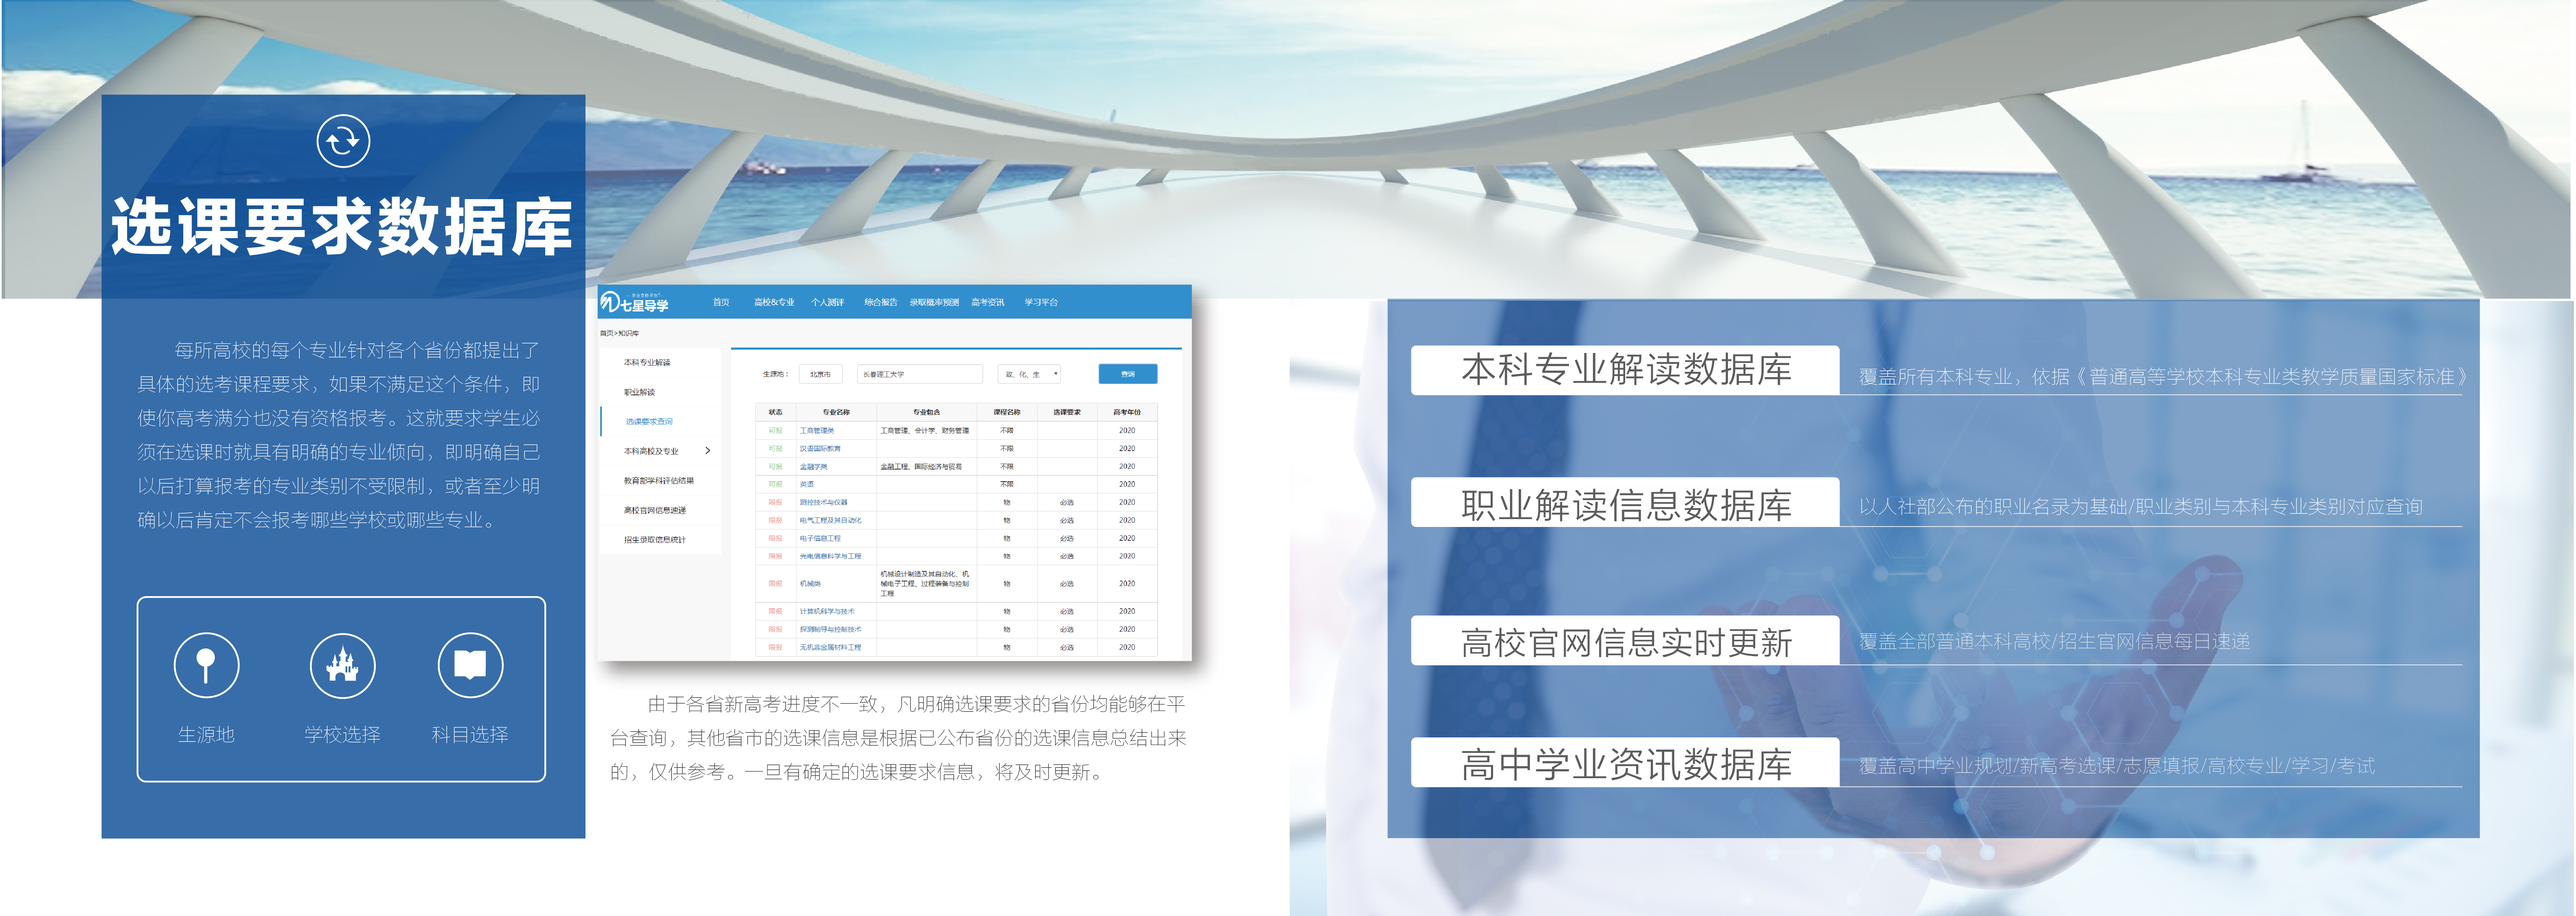Click the 七星导学 logo in the site header

(634, 302)
